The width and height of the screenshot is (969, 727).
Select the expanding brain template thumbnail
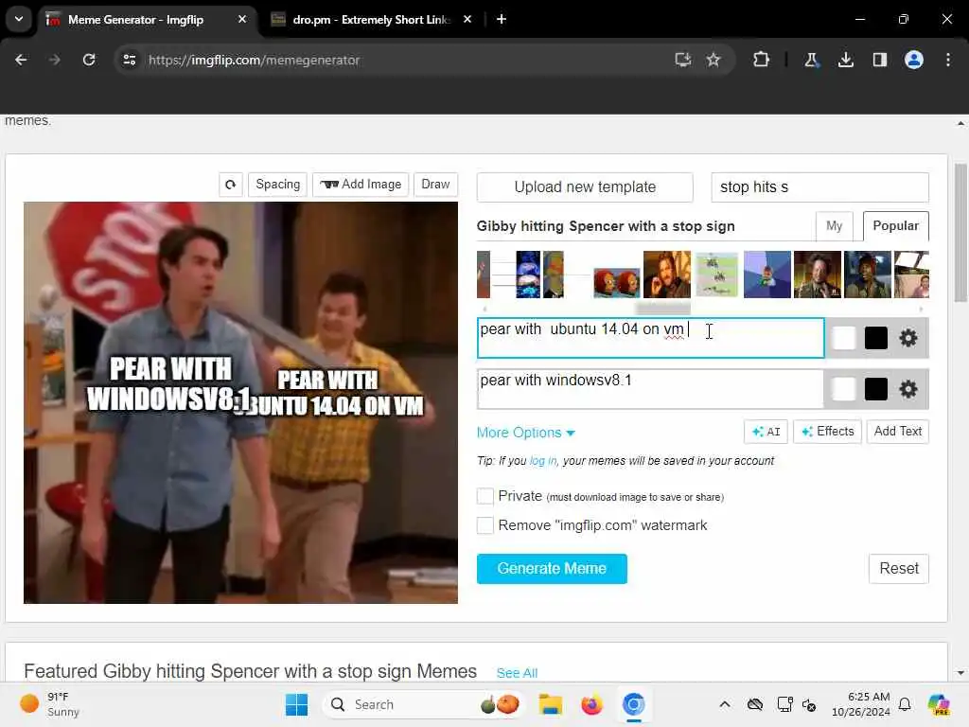pos(528,275)
